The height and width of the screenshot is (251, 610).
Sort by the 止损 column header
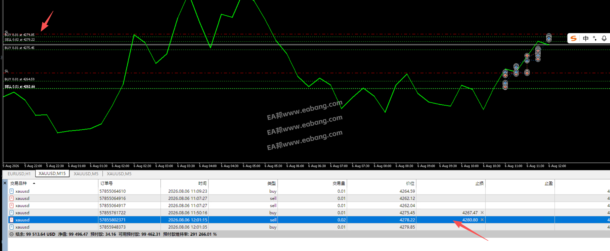tap(479, 183)
